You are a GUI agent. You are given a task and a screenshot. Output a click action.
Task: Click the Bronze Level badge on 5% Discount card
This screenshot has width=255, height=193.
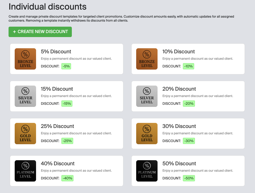click(25, 59)
